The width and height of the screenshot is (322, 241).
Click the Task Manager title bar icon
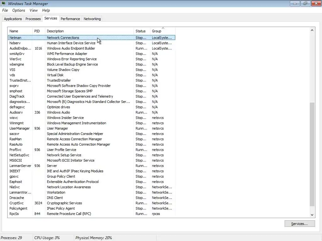pos(3,3)
